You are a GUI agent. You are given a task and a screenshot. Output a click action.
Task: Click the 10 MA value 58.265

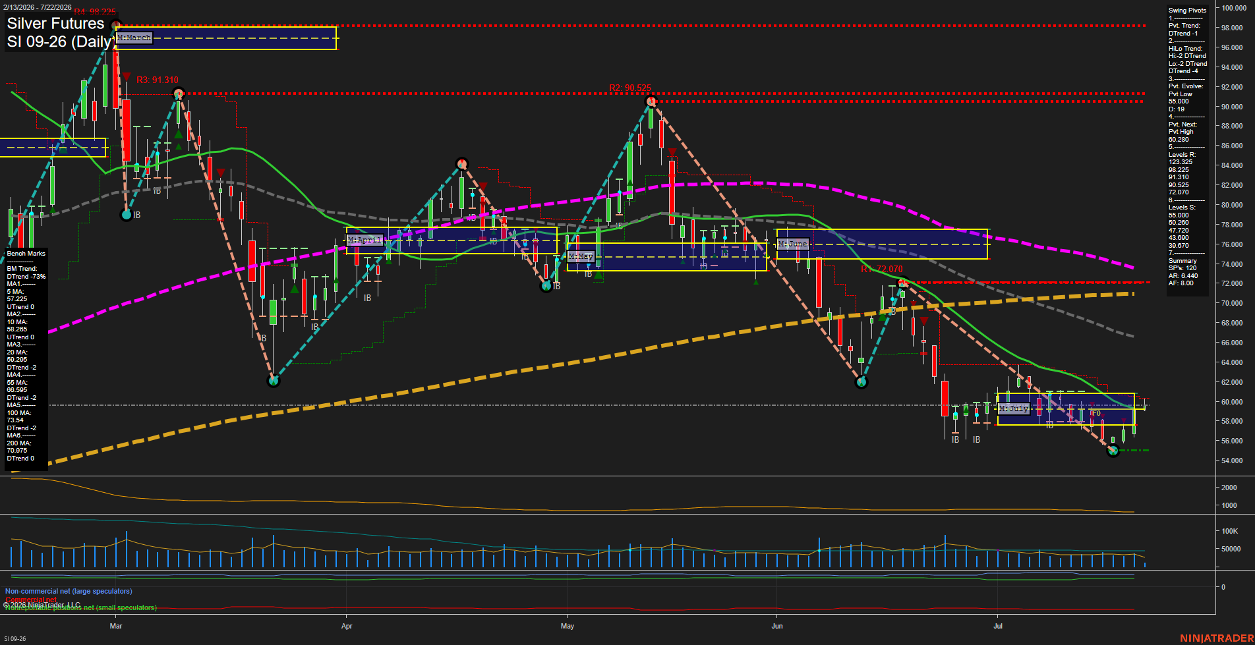(17, 329)
